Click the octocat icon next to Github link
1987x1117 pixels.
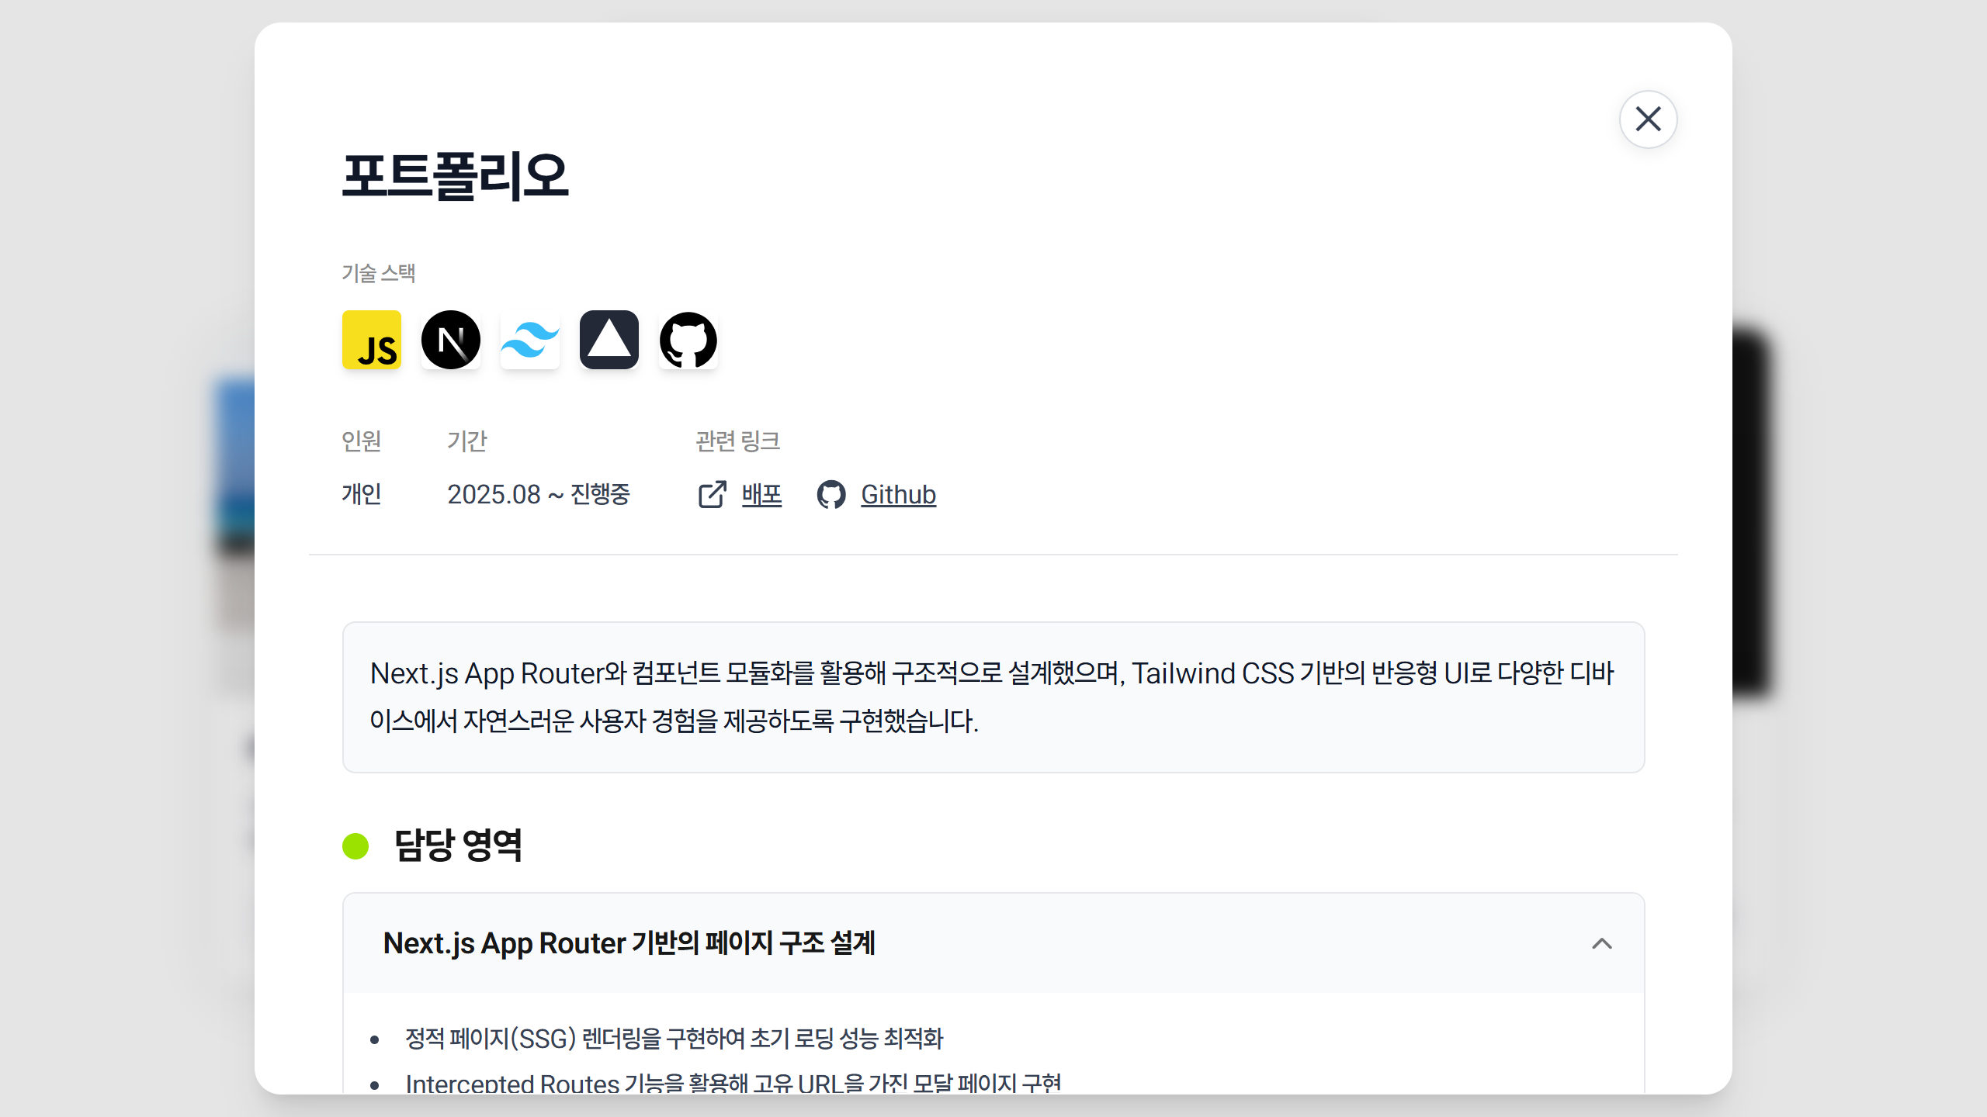(831, 495)
